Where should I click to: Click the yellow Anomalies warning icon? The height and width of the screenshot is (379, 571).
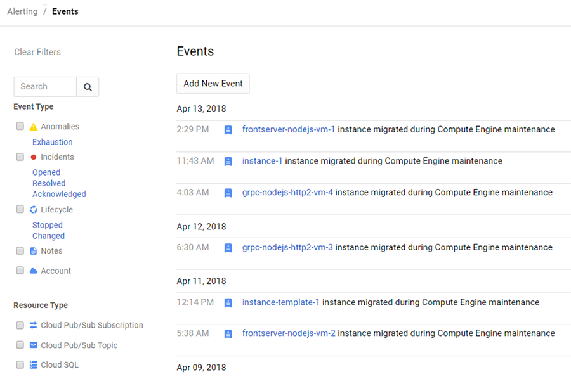pyautogui.click(x=34, y=127)
